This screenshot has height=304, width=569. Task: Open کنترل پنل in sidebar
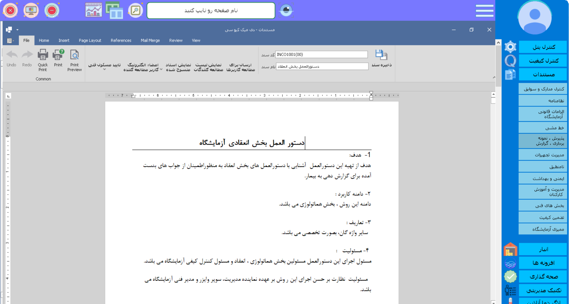tap(543, 47)
